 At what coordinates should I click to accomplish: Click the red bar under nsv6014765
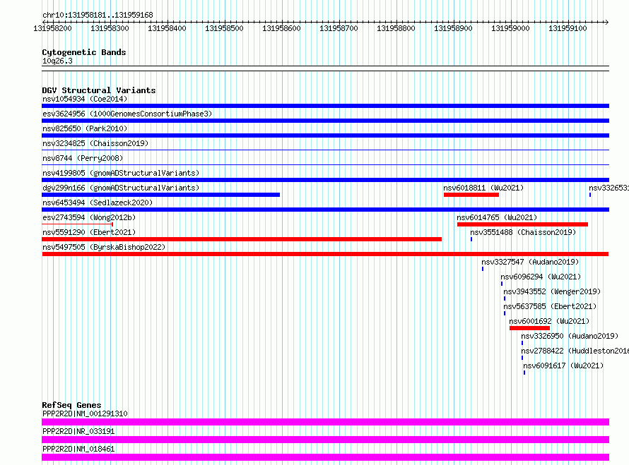[523, 224]
